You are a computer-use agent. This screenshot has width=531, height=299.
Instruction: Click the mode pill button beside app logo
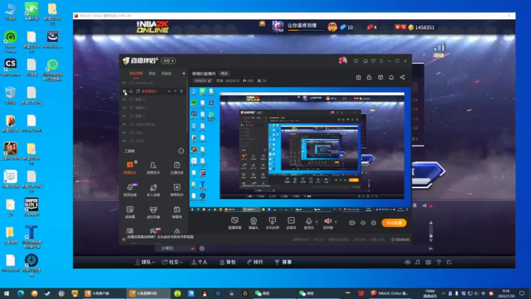[169, 60]
